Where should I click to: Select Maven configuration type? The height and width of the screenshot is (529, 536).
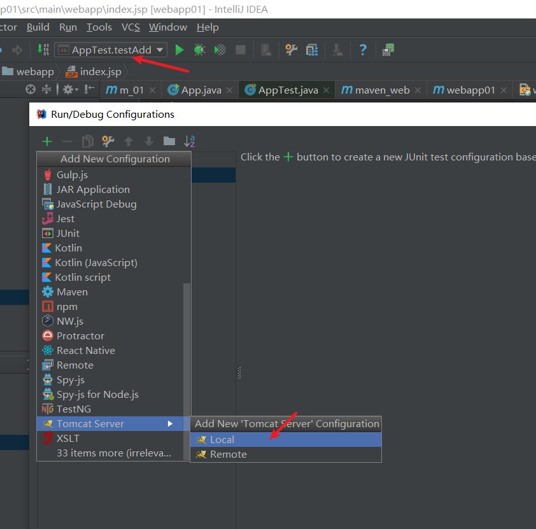[110, 292]
